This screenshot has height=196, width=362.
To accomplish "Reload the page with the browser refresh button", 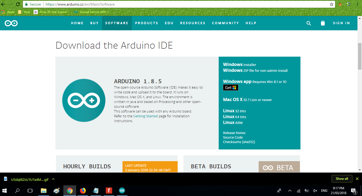I will 18,4.
